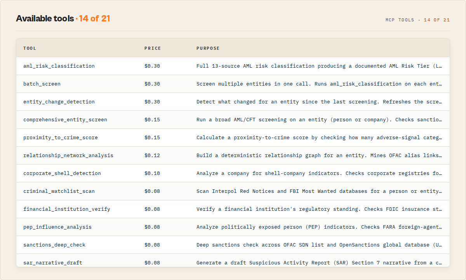This screenshot has height=280, width=466.
Task: Click the 'Run a broad AML/CFT screening' description
Action: 319,119
